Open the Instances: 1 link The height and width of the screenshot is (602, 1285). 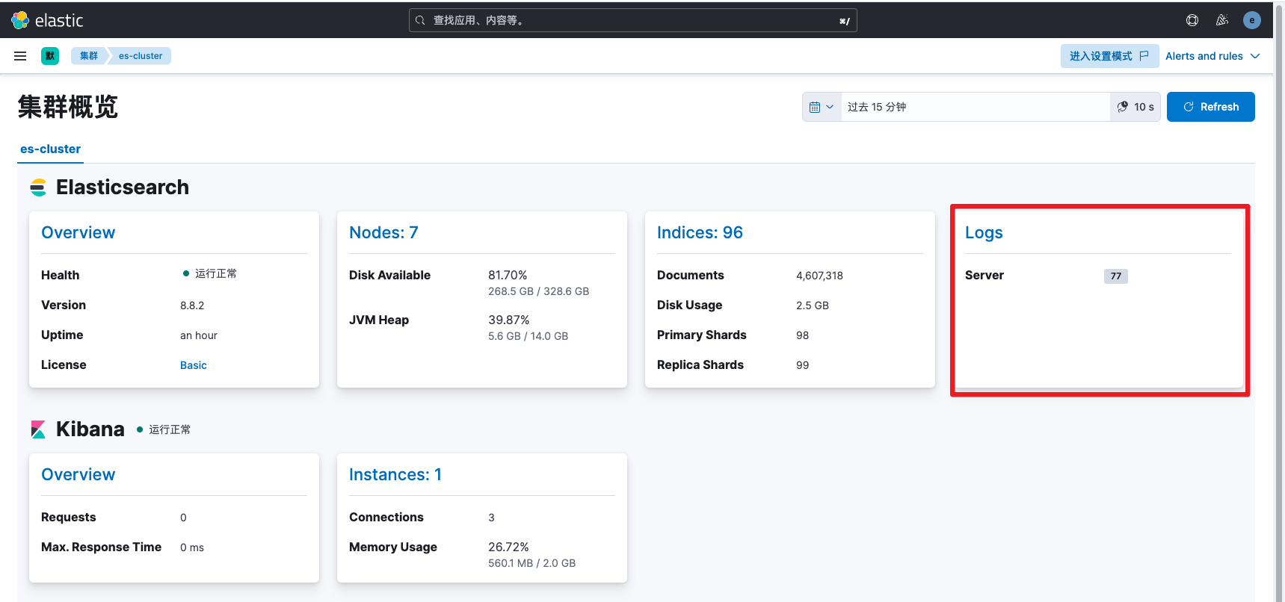pyautogui.click(x=395, y=474)
